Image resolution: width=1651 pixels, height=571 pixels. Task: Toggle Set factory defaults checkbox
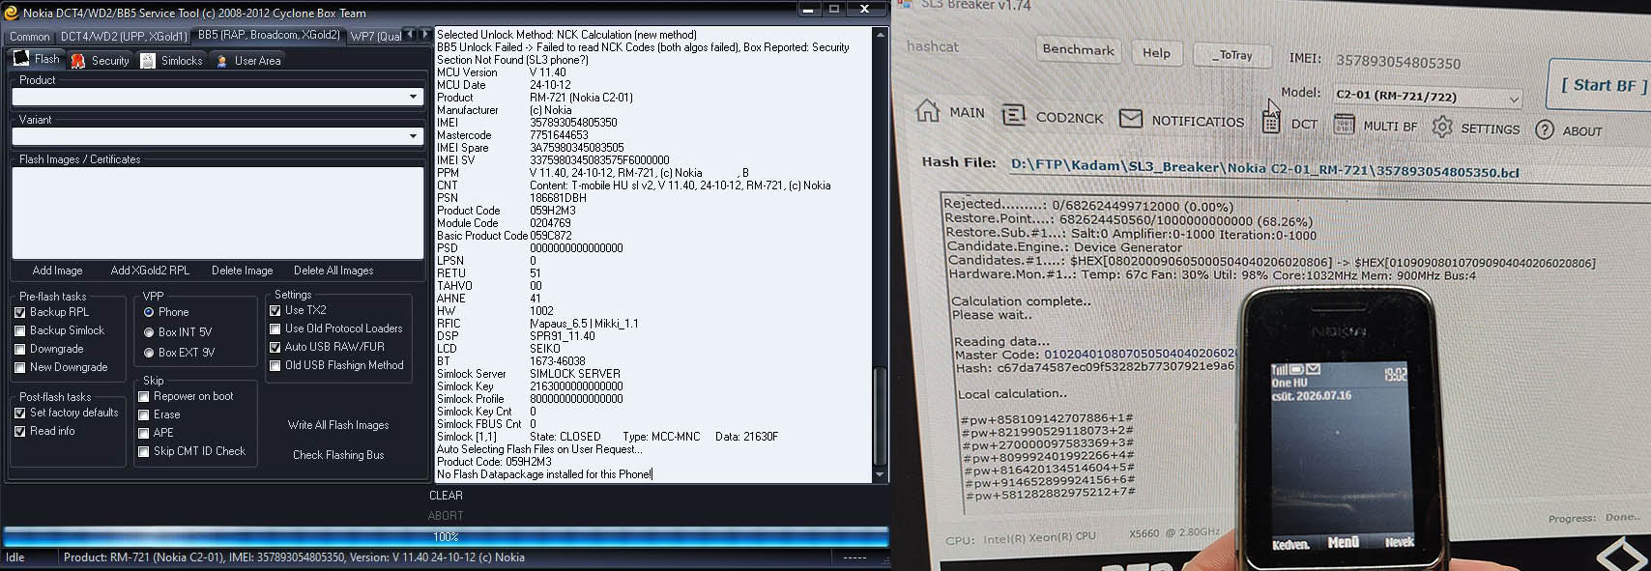[x=19, y=413]
